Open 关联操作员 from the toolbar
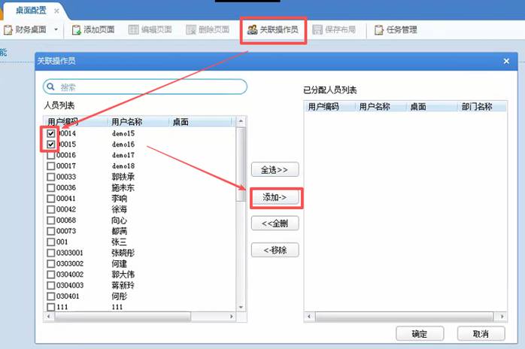The height and width of the screenshot is (349, 525). [273, 30]
